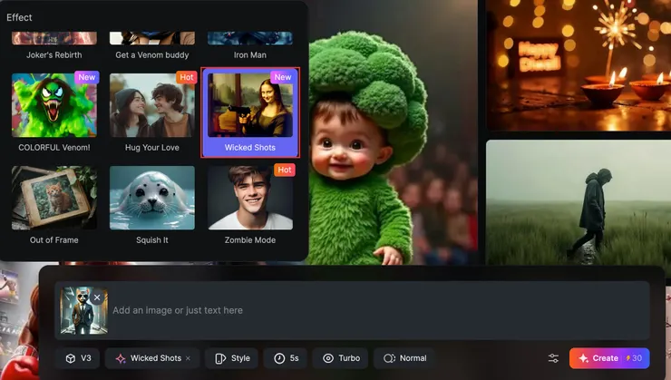Image resolution: width=671 pixels, height=380 pixels.
Task: Open the Normal motion setting
Action: pyautogui.click(x=404, y=358)
